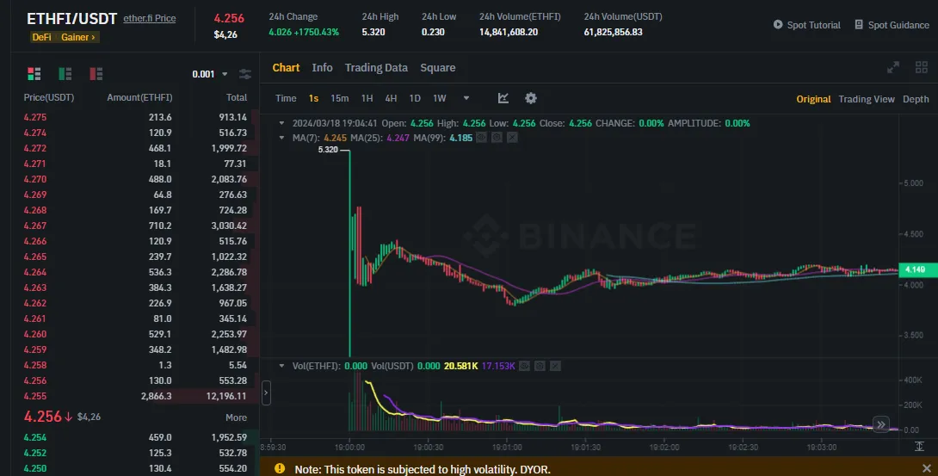Select buy order at price 4.252
This screenshot has height=476, width=938.
point(135,454)
